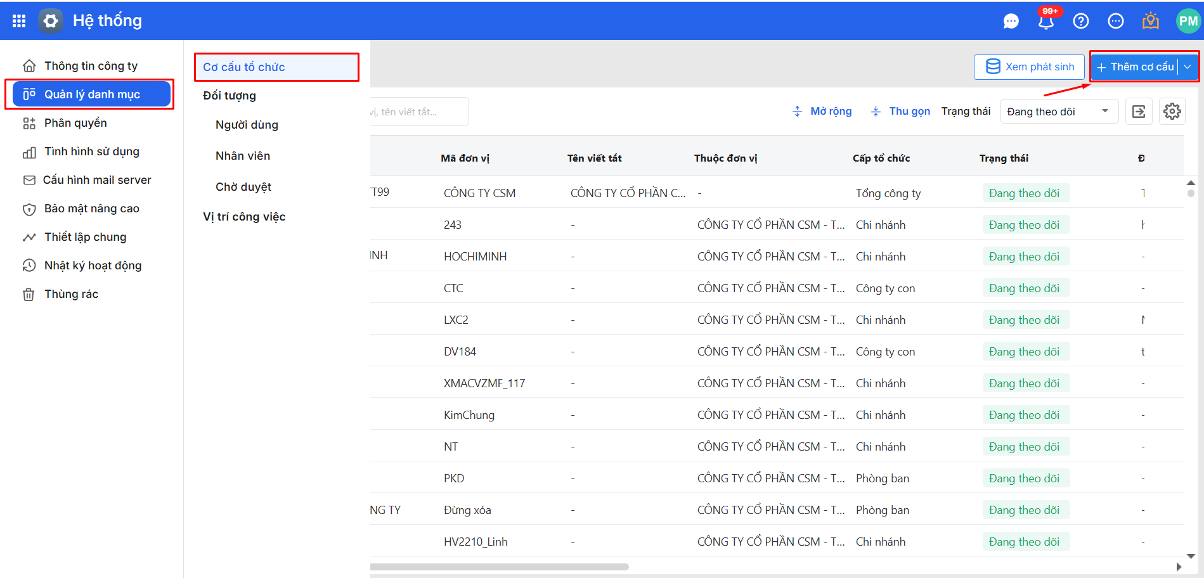Open the PM user avatar

1188,22
